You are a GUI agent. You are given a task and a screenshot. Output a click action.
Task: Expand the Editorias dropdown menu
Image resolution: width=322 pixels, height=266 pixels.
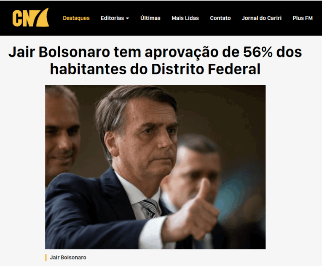pyautogui.click(x=115, y=18)
